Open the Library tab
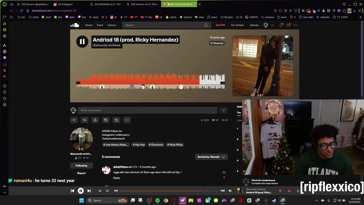 point(112,25)
